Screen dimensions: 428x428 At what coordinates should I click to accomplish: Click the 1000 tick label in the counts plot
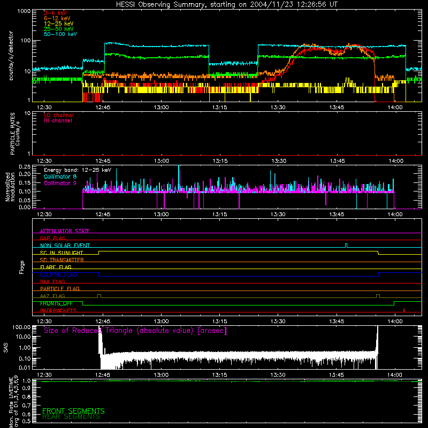tap(24, 11)
